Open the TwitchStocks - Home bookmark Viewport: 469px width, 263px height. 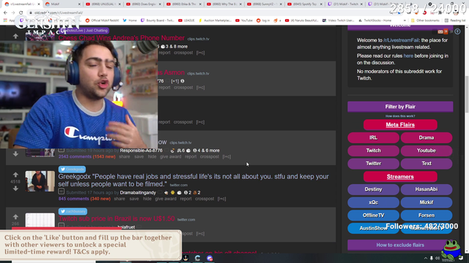pos(375,20)
